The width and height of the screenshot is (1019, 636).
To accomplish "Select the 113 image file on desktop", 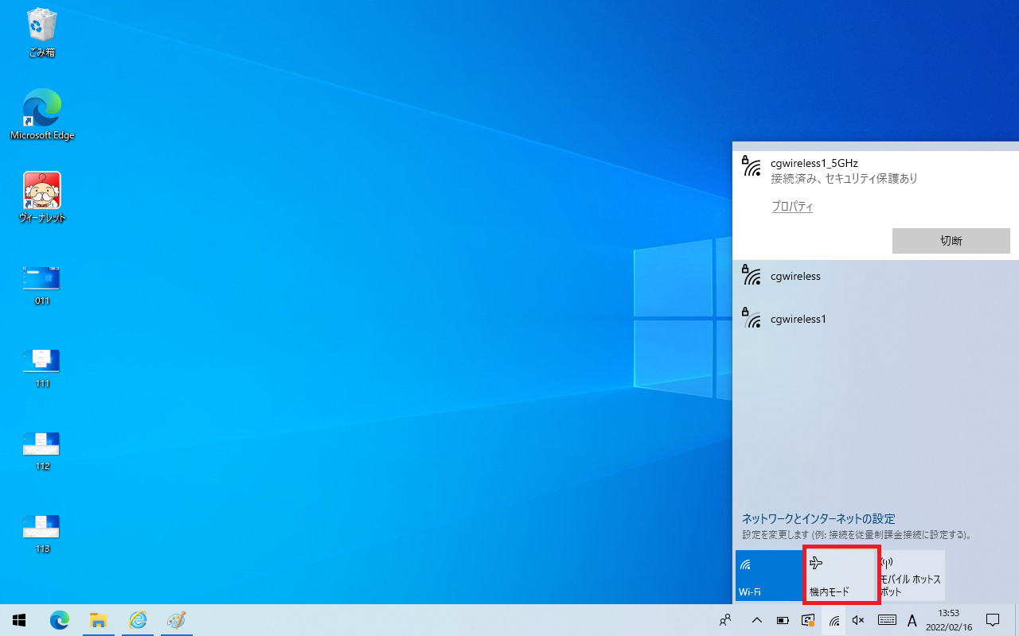I will 42,534.
